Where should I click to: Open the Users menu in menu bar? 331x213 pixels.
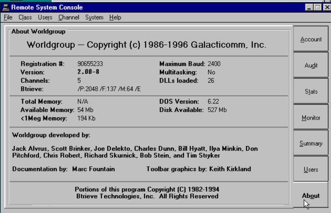pyautogui.click(x=45, y=18)
